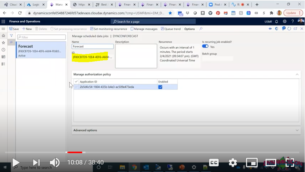
Task: Collapse Manage authorization policy section
Action: coord(297,74)
